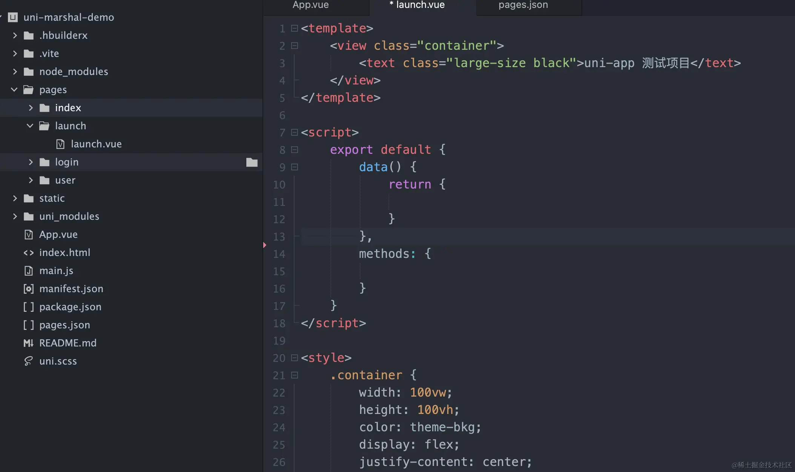795x472 pixels.
Task: Click the pages.json bracket file icon
Action: (29, 325)
